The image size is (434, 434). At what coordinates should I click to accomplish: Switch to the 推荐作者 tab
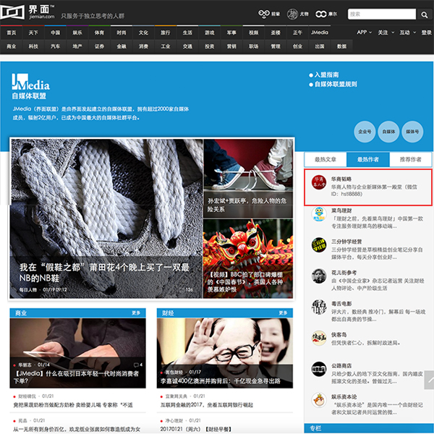(410, 159)
